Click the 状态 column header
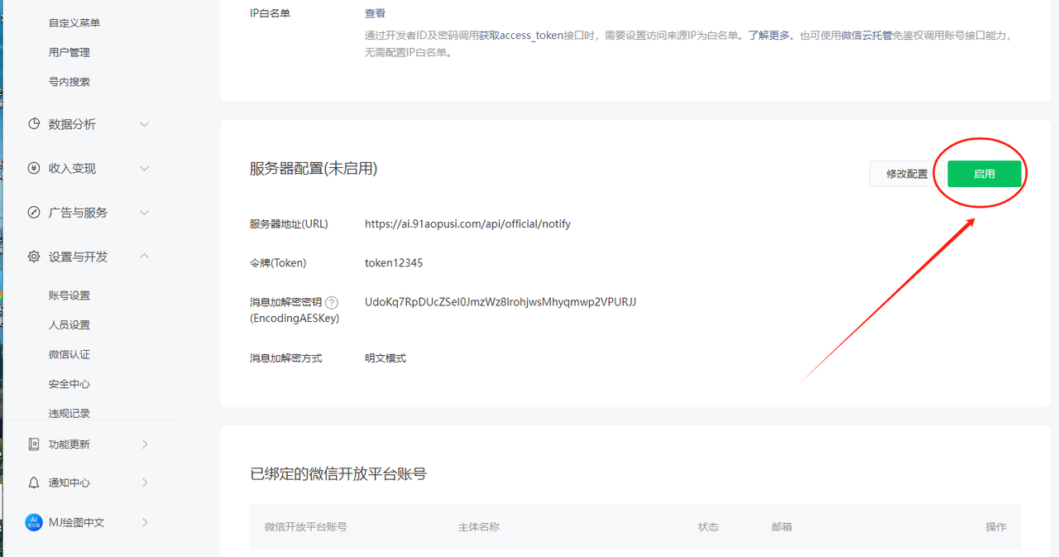1059x557 pixels. [x=708, y=526]
